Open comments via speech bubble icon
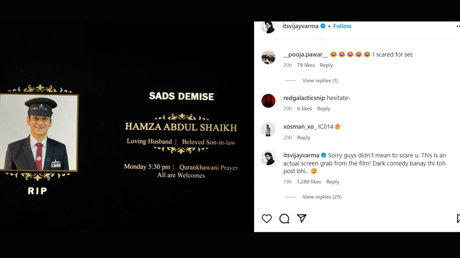This screenshot has height=258, width=460. point(284,219)
